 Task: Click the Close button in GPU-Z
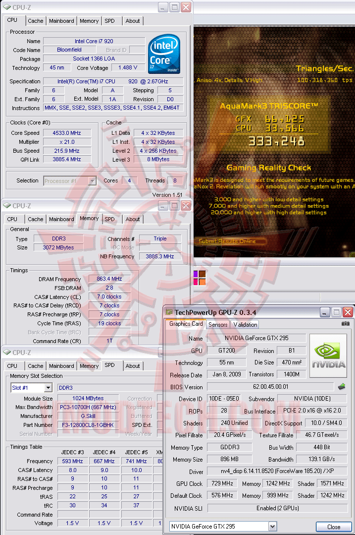click(x=334, y=527)
